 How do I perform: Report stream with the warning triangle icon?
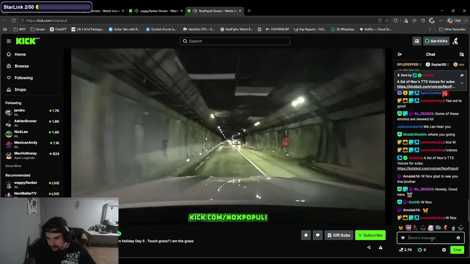pos(381,247)
